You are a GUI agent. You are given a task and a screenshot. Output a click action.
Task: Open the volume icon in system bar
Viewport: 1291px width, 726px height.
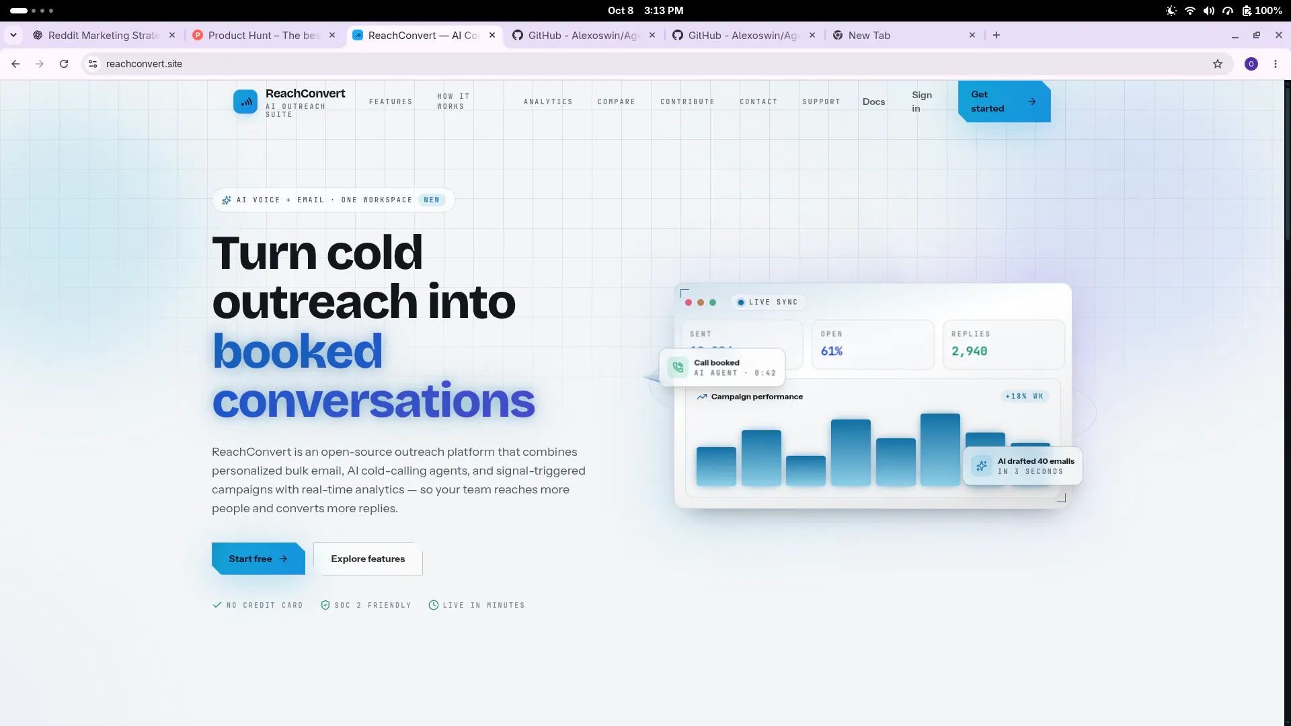[1209, 11]
